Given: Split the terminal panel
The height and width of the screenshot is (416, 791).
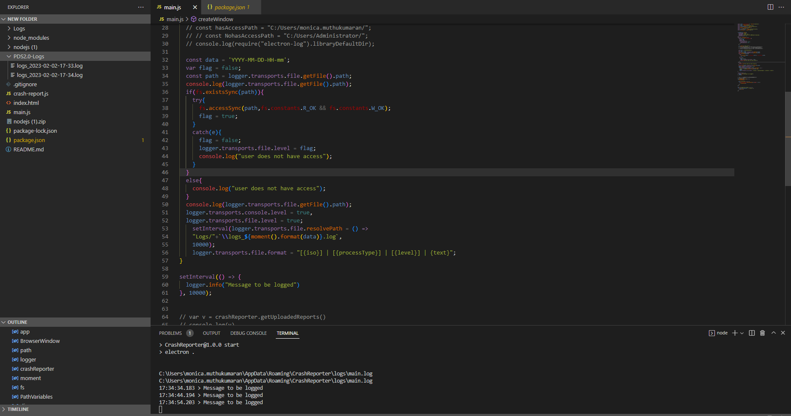Looking at the screenshot, I should [752, 333].
